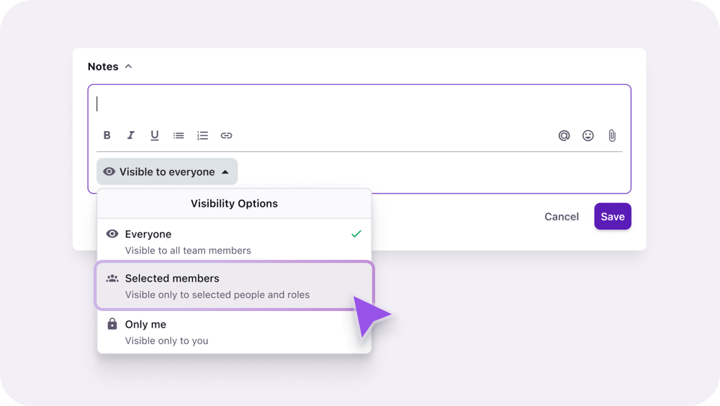Cancel the note edit
The image size is (720, 406).
tap(562, 217)
